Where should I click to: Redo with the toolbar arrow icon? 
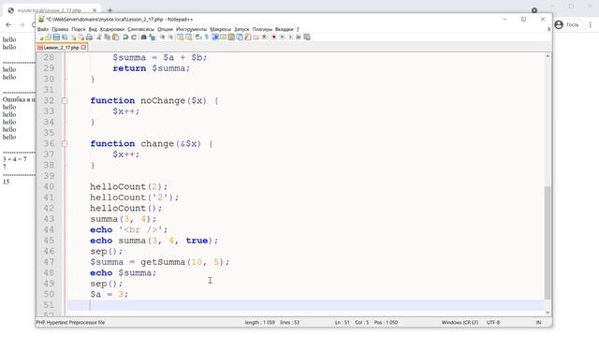tap(133, 37)
